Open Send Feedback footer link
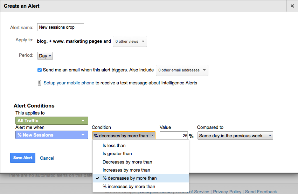 click(261, 192)
